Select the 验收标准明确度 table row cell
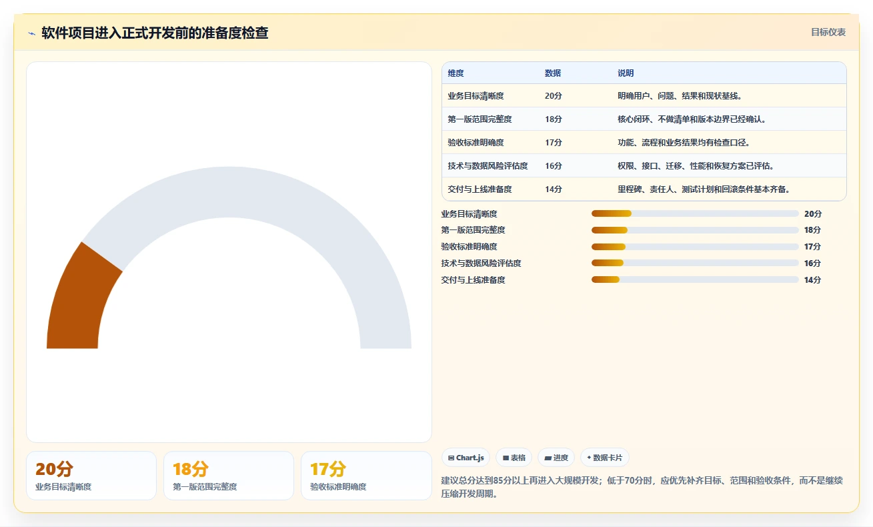The image size is (873, 527). [476, 142]
